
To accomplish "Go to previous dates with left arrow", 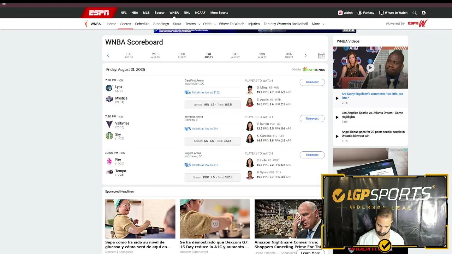I will (x=108, y=55).
